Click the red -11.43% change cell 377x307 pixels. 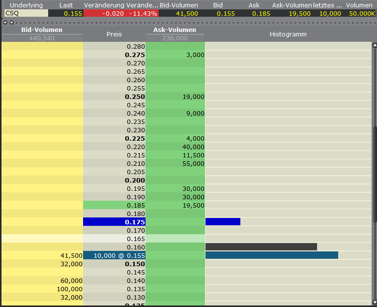(143, 13)
